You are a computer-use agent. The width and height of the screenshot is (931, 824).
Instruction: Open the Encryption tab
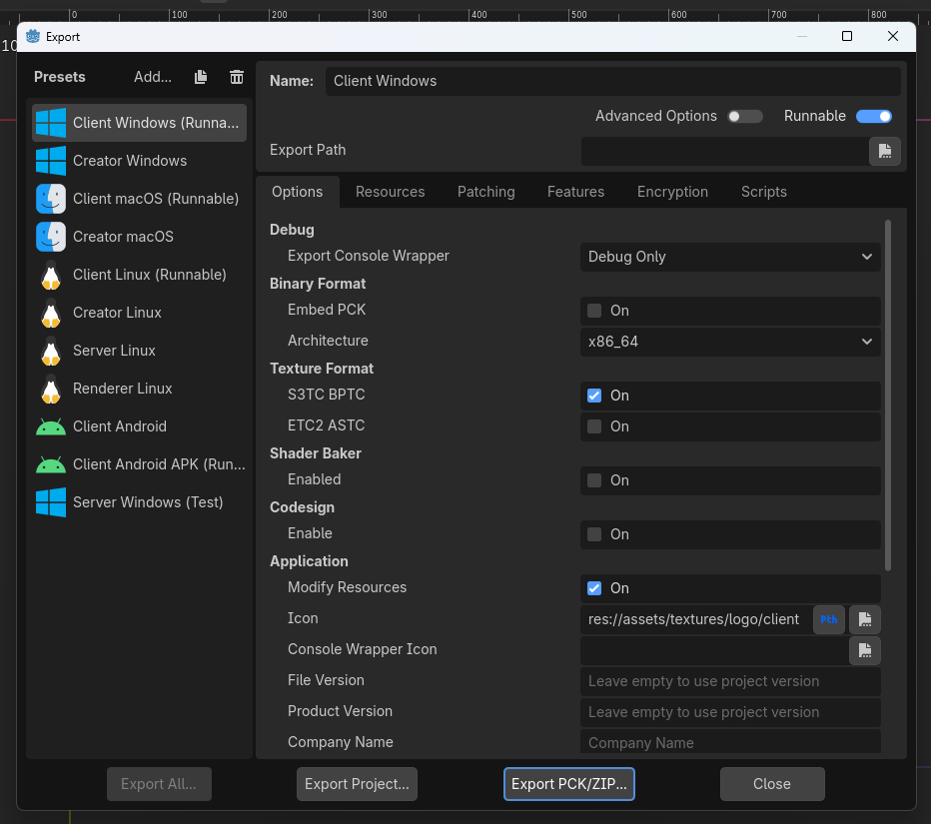point(672,192)
